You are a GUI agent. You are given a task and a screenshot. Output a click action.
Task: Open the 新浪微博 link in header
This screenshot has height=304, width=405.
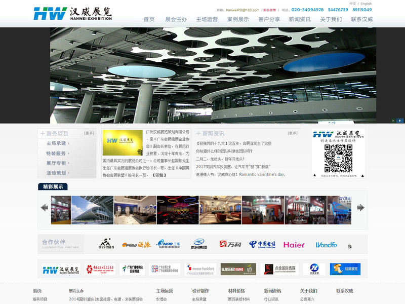coord(269,10)
